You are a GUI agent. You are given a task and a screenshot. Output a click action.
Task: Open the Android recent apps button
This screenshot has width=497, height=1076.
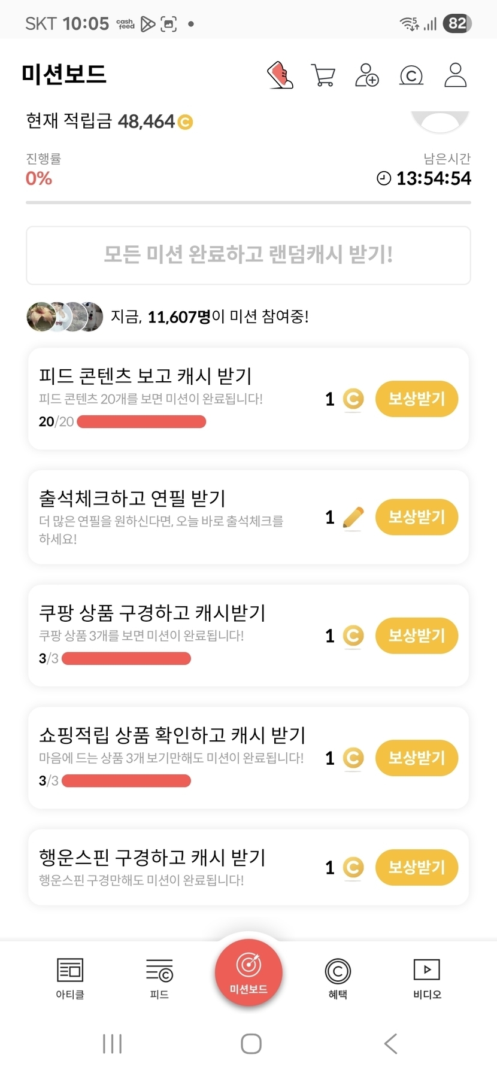tap(112, 1043)
